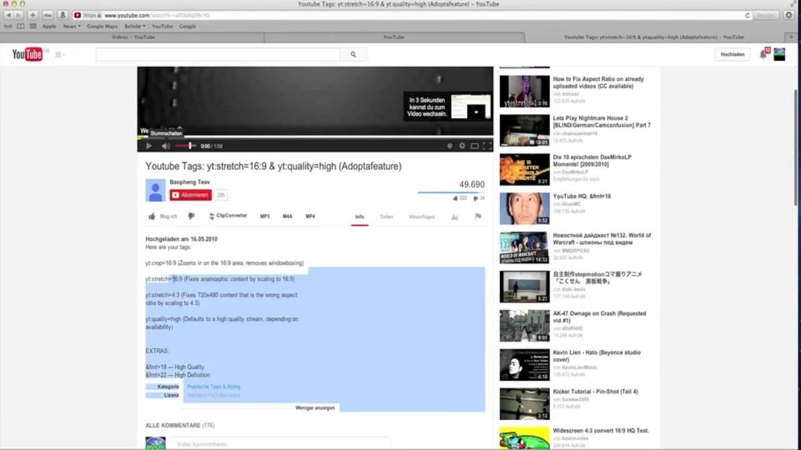This screenshot has height=450, width=801.
Task: Mute the video via speaker icon
Action: tap(165, 146)
